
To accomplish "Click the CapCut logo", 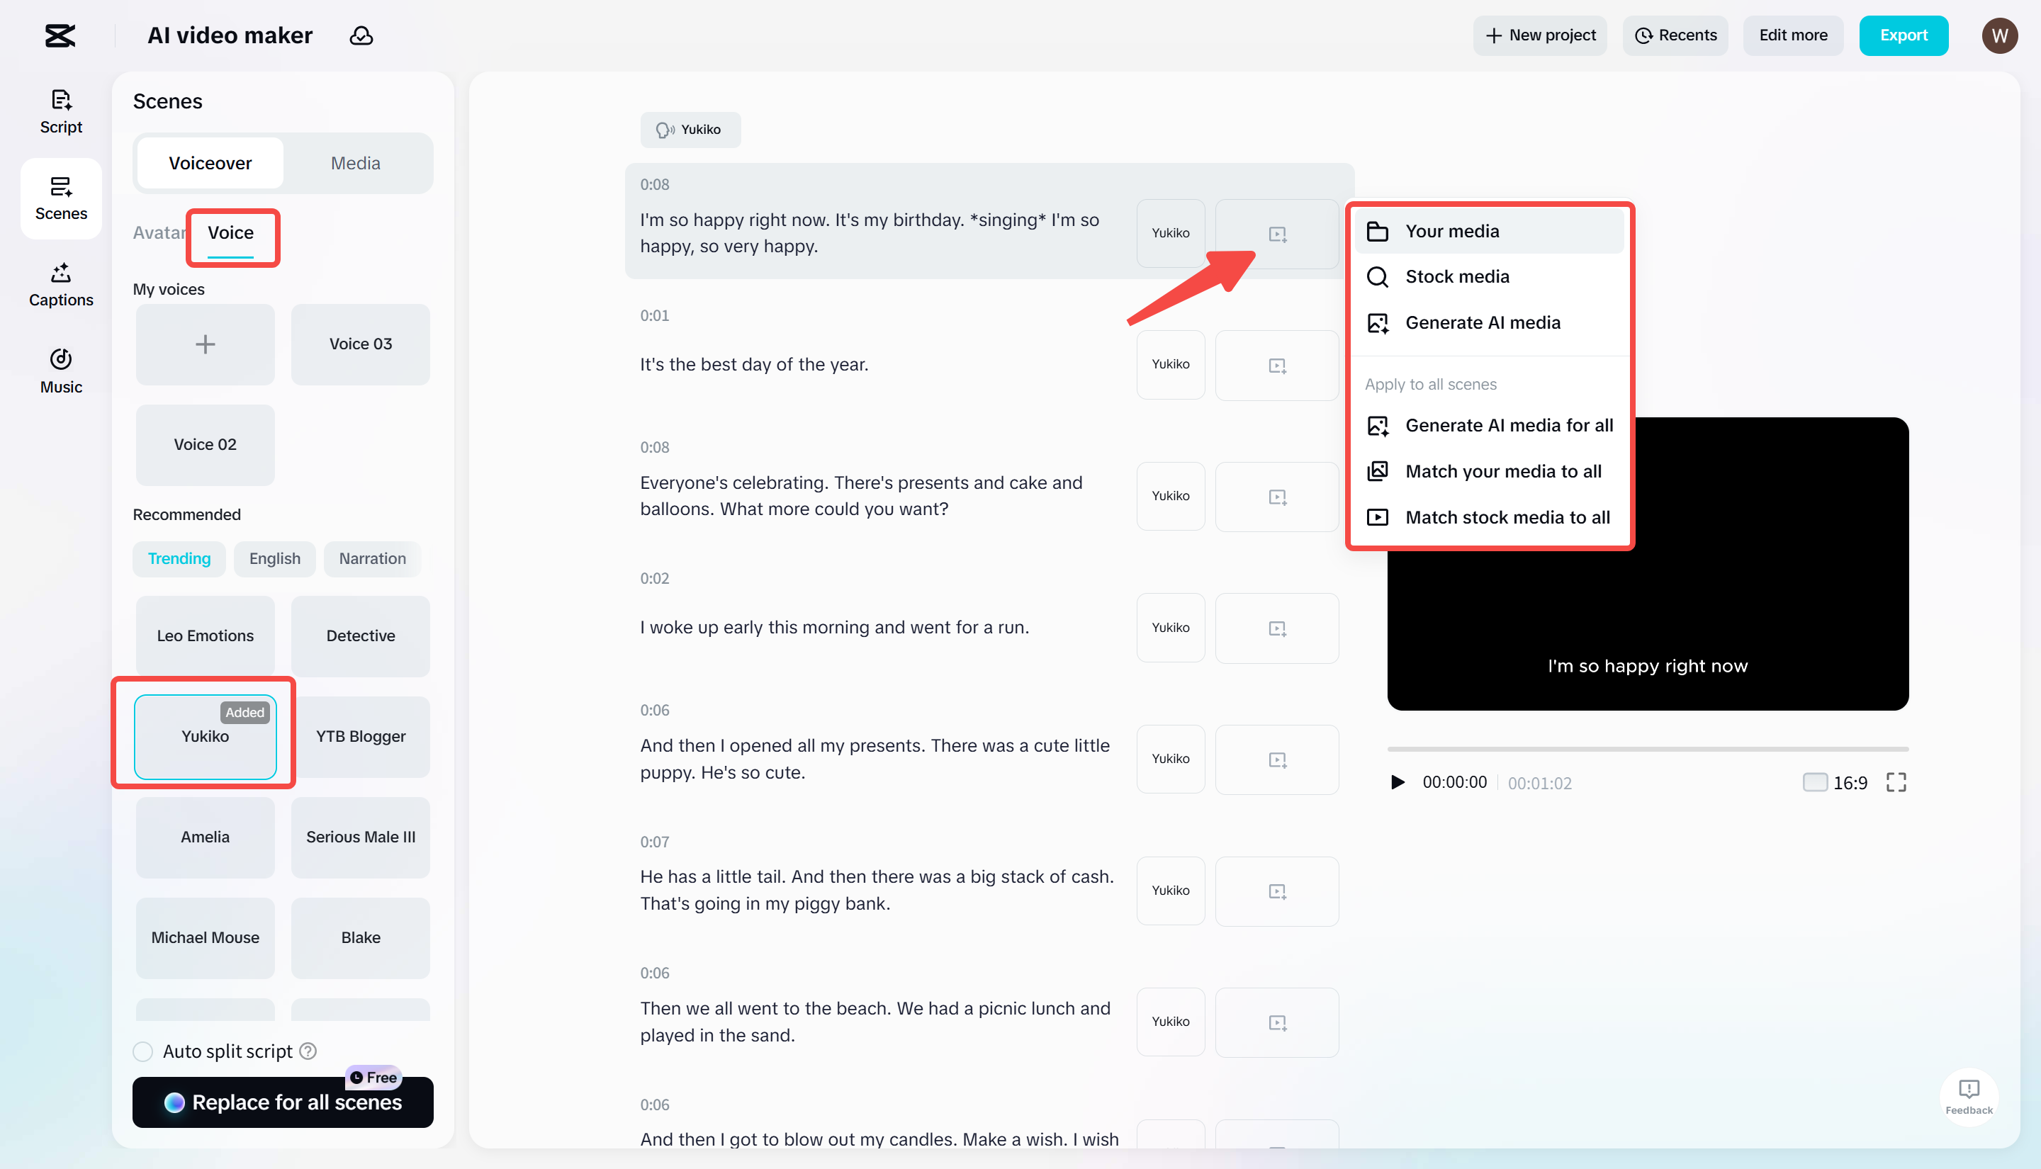I will click(60, 35).
